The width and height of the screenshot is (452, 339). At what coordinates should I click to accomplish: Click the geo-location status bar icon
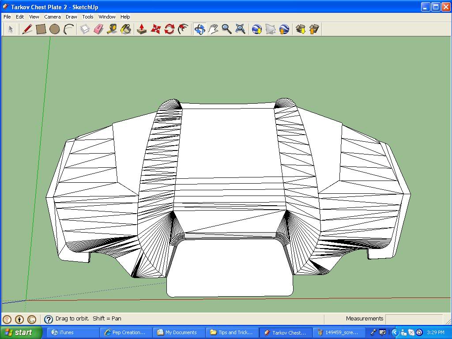pos(7,319)
